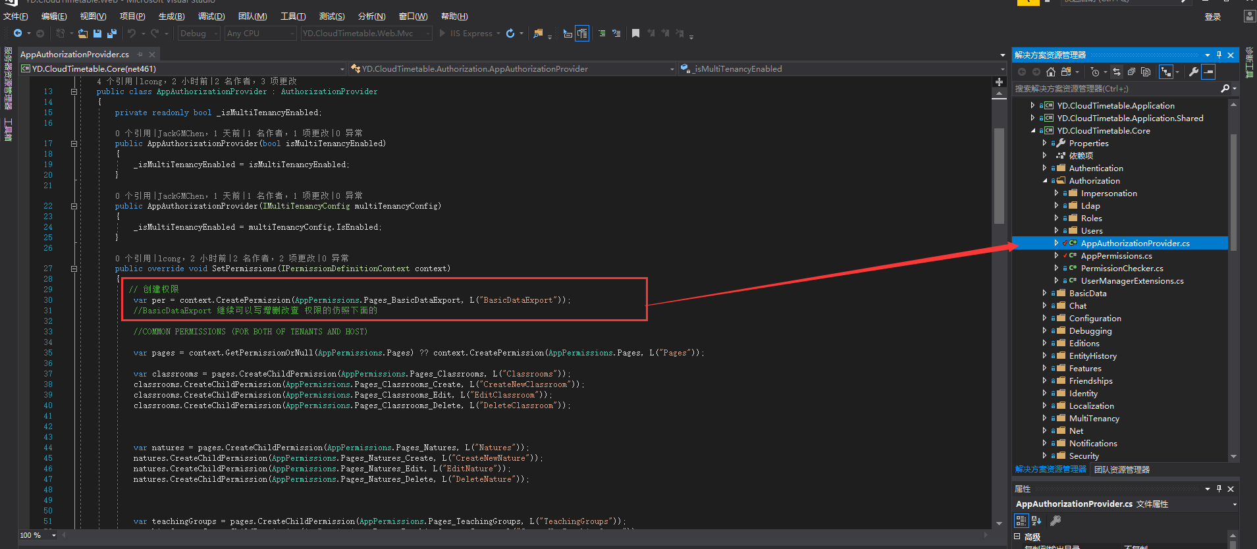The image size is (1257, 549).
Task: Click the Property Pages key icon in Properties
Action: coord(1056,521)
